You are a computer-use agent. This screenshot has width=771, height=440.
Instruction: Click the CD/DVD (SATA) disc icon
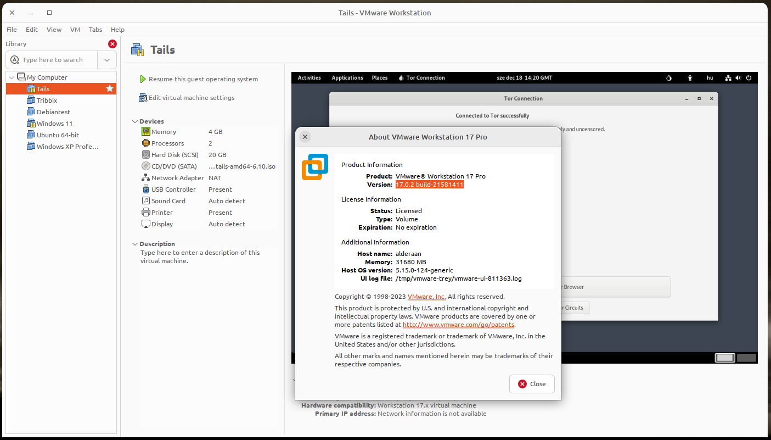[146, 166]
